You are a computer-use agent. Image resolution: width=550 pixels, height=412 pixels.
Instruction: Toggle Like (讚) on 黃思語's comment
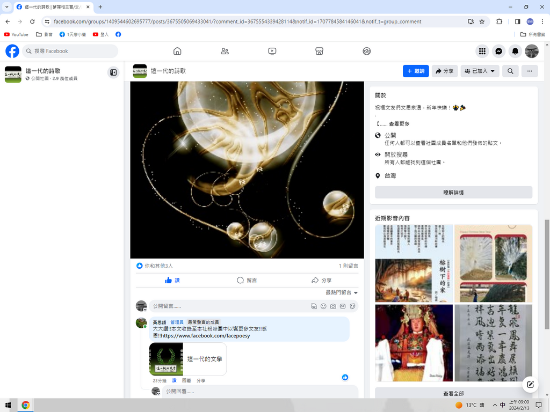[174, 380]
